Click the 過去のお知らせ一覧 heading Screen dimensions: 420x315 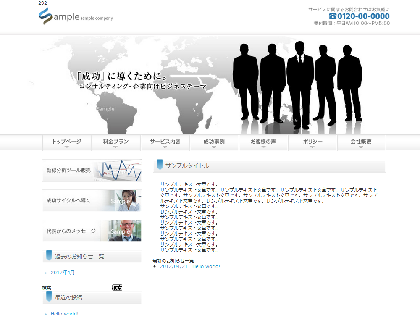[x=79, y=256]
